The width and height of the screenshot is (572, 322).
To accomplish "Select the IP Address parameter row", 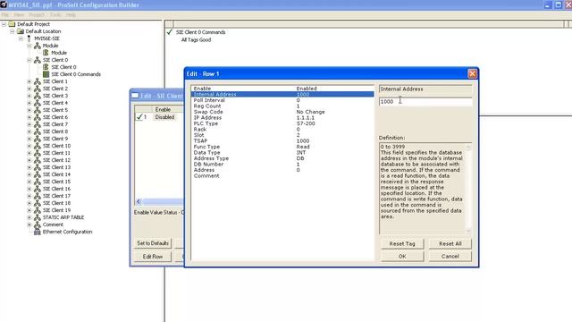I will point(282,117).
